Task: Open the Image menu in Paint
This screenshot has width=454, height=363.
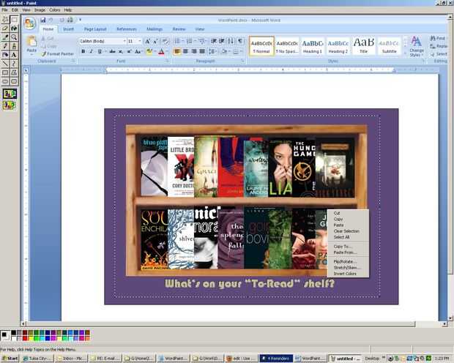Action: tap(40, 10)
